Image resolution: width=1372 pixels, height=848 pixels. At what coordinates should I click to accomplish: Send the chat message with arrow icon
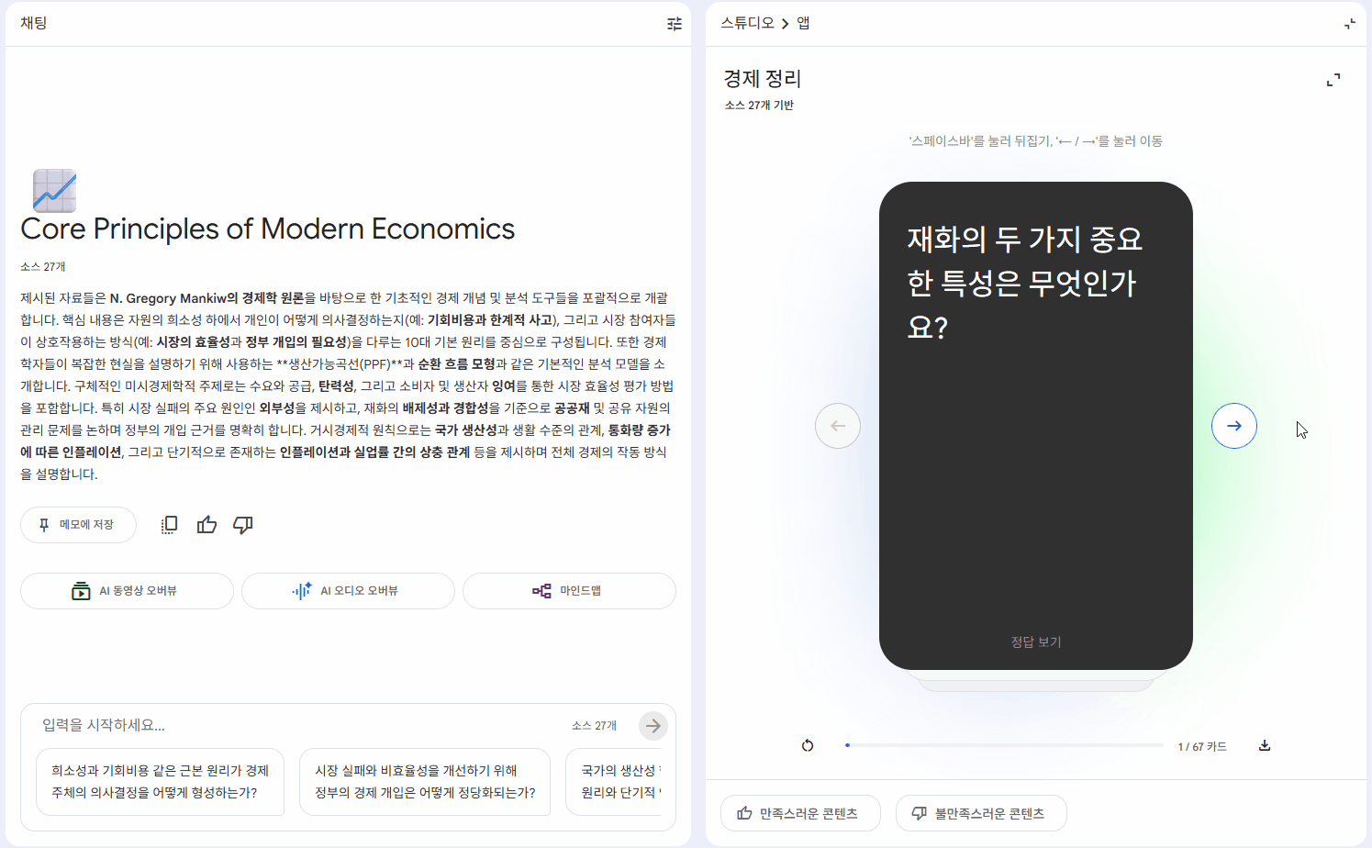(x=653, y=725)
